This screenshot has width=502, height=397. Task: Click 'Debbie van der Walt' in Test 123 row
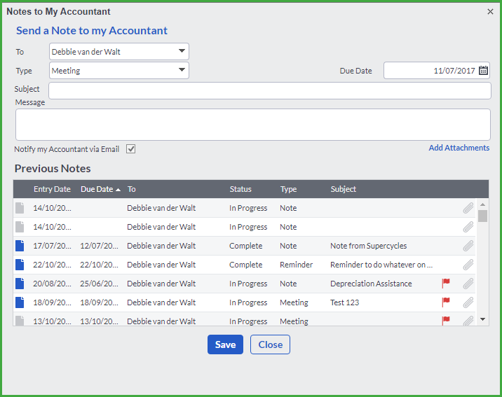161,302
